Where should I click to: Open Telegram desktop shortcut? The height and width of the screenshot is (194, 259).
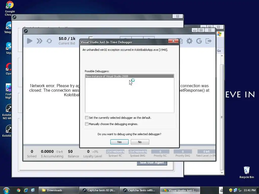point(8,28)
